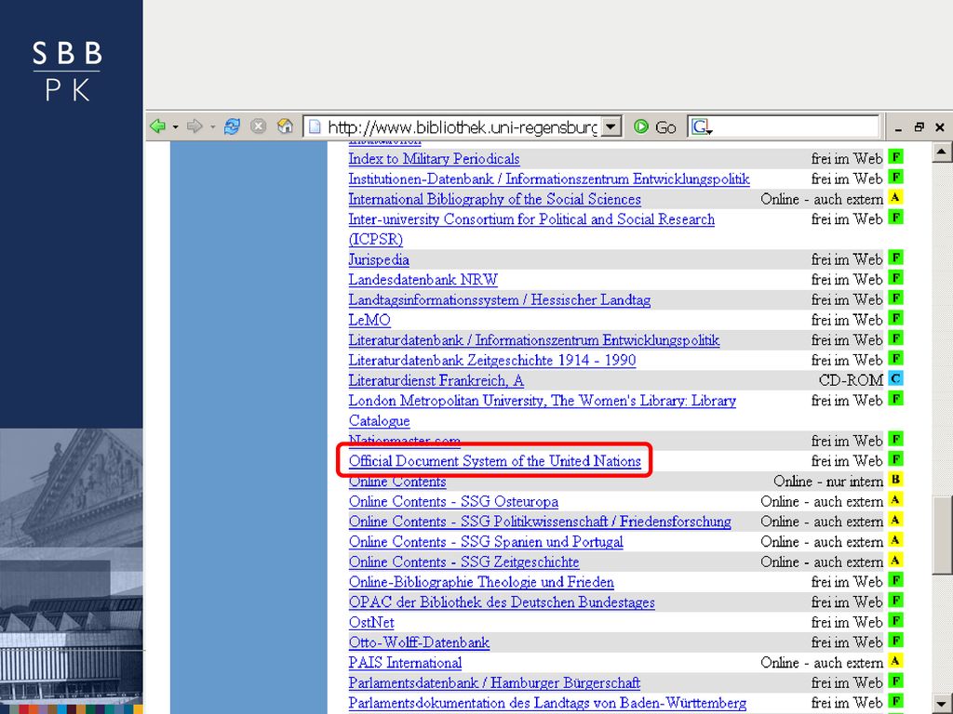This screenshot has height=714, width=953.
Task: Click yellow A badge for SSG Spanien und Portugal
Action: point(895,539)
